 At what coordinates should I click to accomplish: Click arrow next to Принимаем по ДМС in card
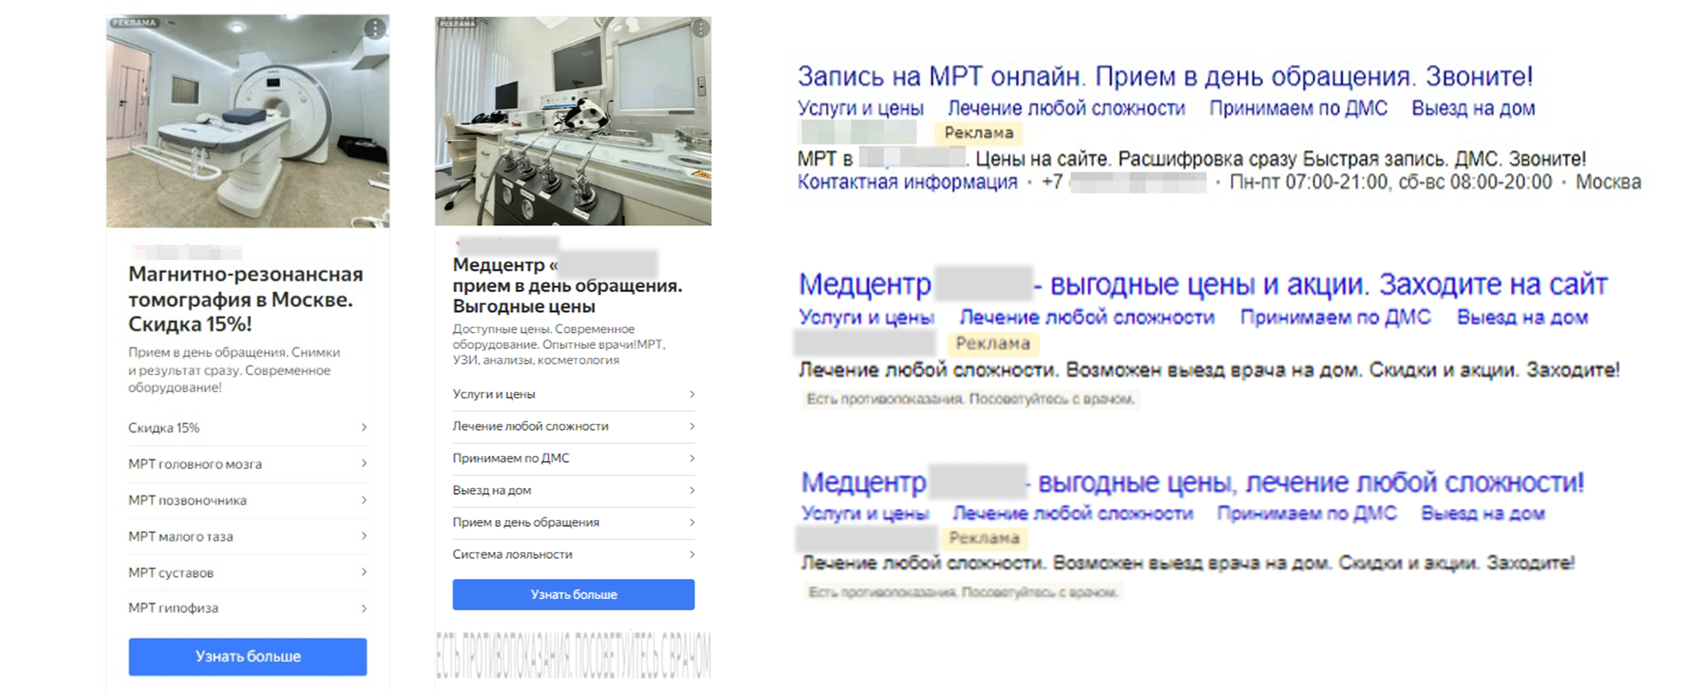click(692, 458)
